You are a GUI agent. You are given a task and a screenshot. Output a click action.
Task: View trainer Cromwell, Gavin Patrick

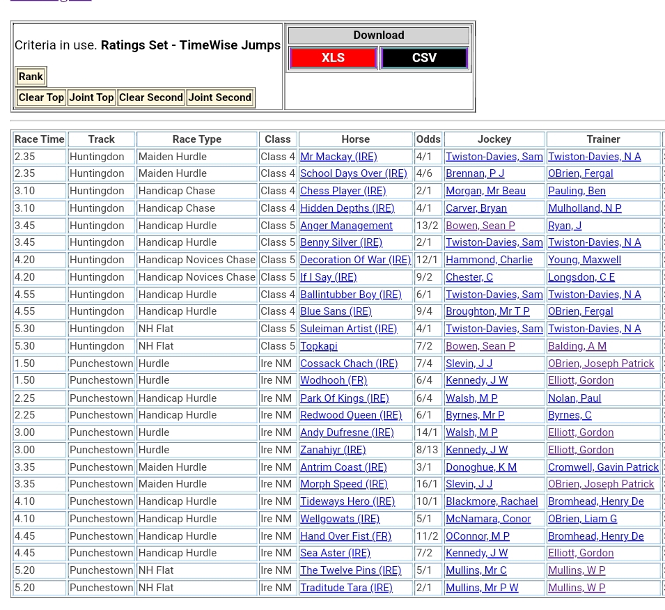click(603, 467)
